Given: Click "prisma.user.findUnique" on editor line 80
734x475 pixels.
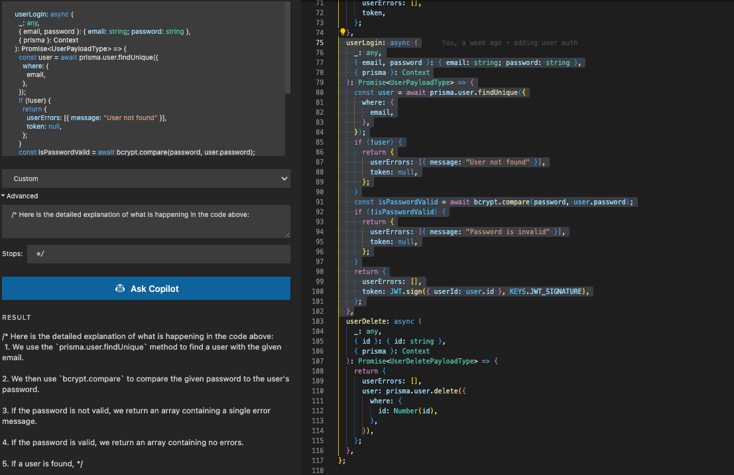Looking at the screenshot, I should pyautogui.click(x=473, y=92).
